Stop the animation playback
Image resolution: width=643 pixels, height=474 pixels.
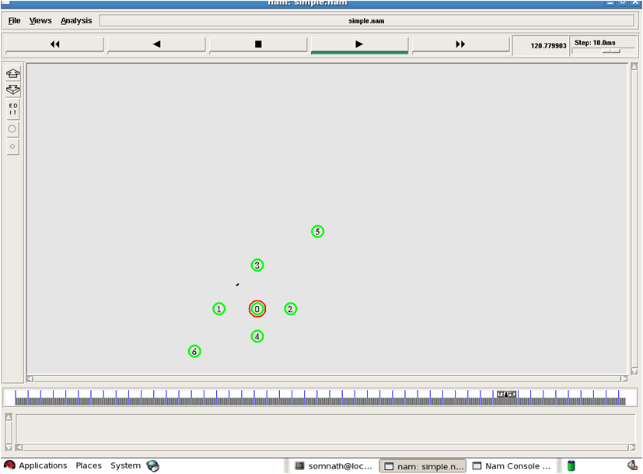click(x=258, y=44)
